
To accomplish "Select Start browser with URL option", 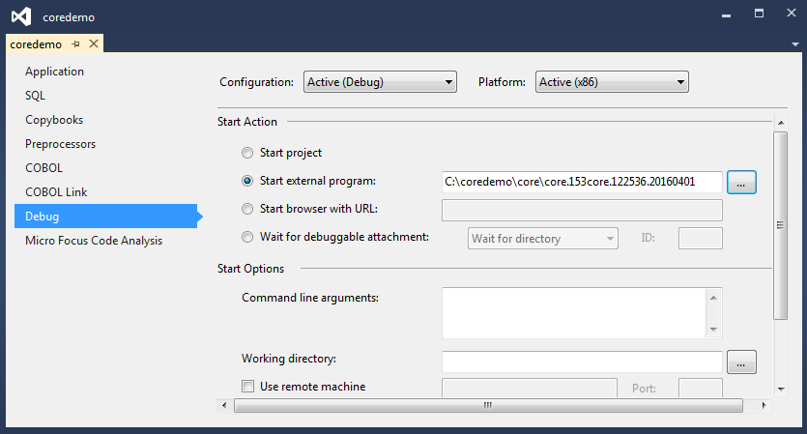I will [248, 209].
